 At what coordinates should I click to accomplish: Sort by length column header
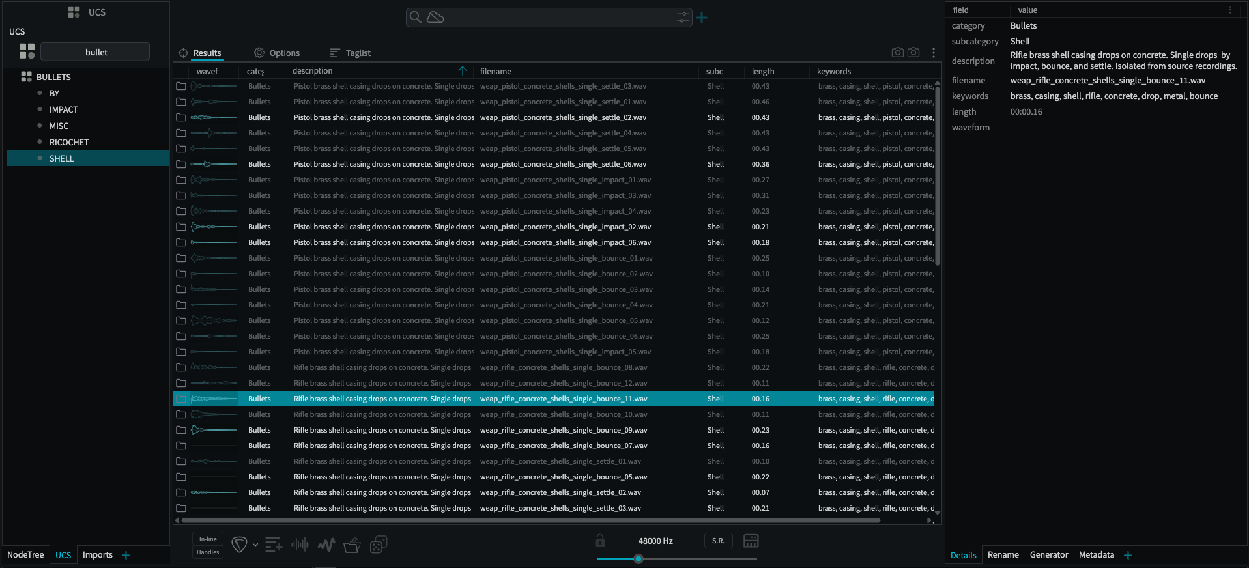(763, 71)
